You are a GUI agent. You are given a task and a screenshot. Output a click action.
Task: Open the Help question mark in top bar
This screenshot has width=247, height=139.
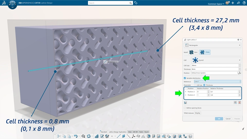(x=244, y=3)
